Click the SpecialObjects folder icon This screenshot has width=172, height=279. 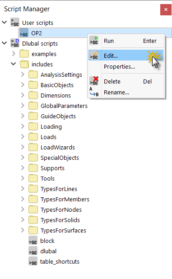click(x=33, y=158)
